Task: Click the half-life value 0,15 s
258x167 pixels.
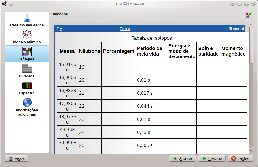Action: pos(143,132)
